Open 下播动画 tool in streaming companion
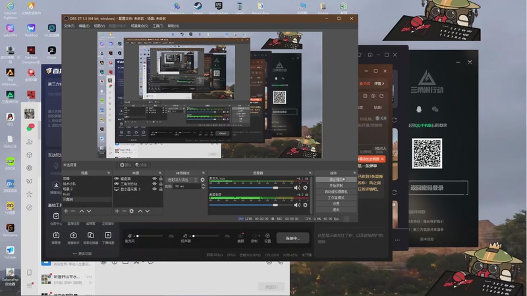Viewport: 527px width, 296px height. tap(108, 237)
